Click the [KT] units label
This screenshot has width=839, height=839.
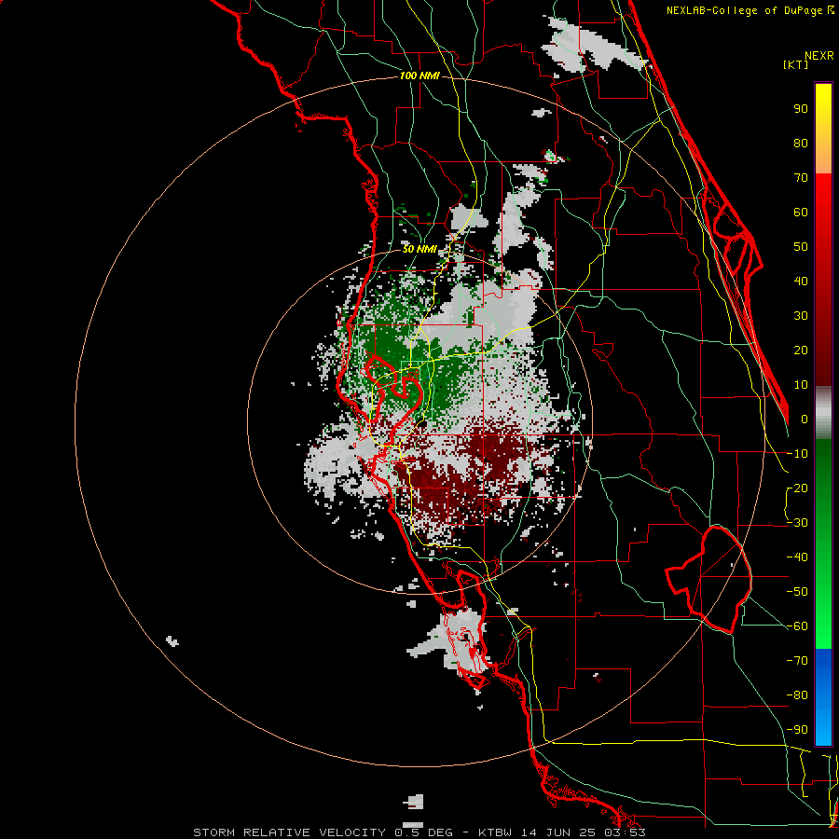pos(795,64)
